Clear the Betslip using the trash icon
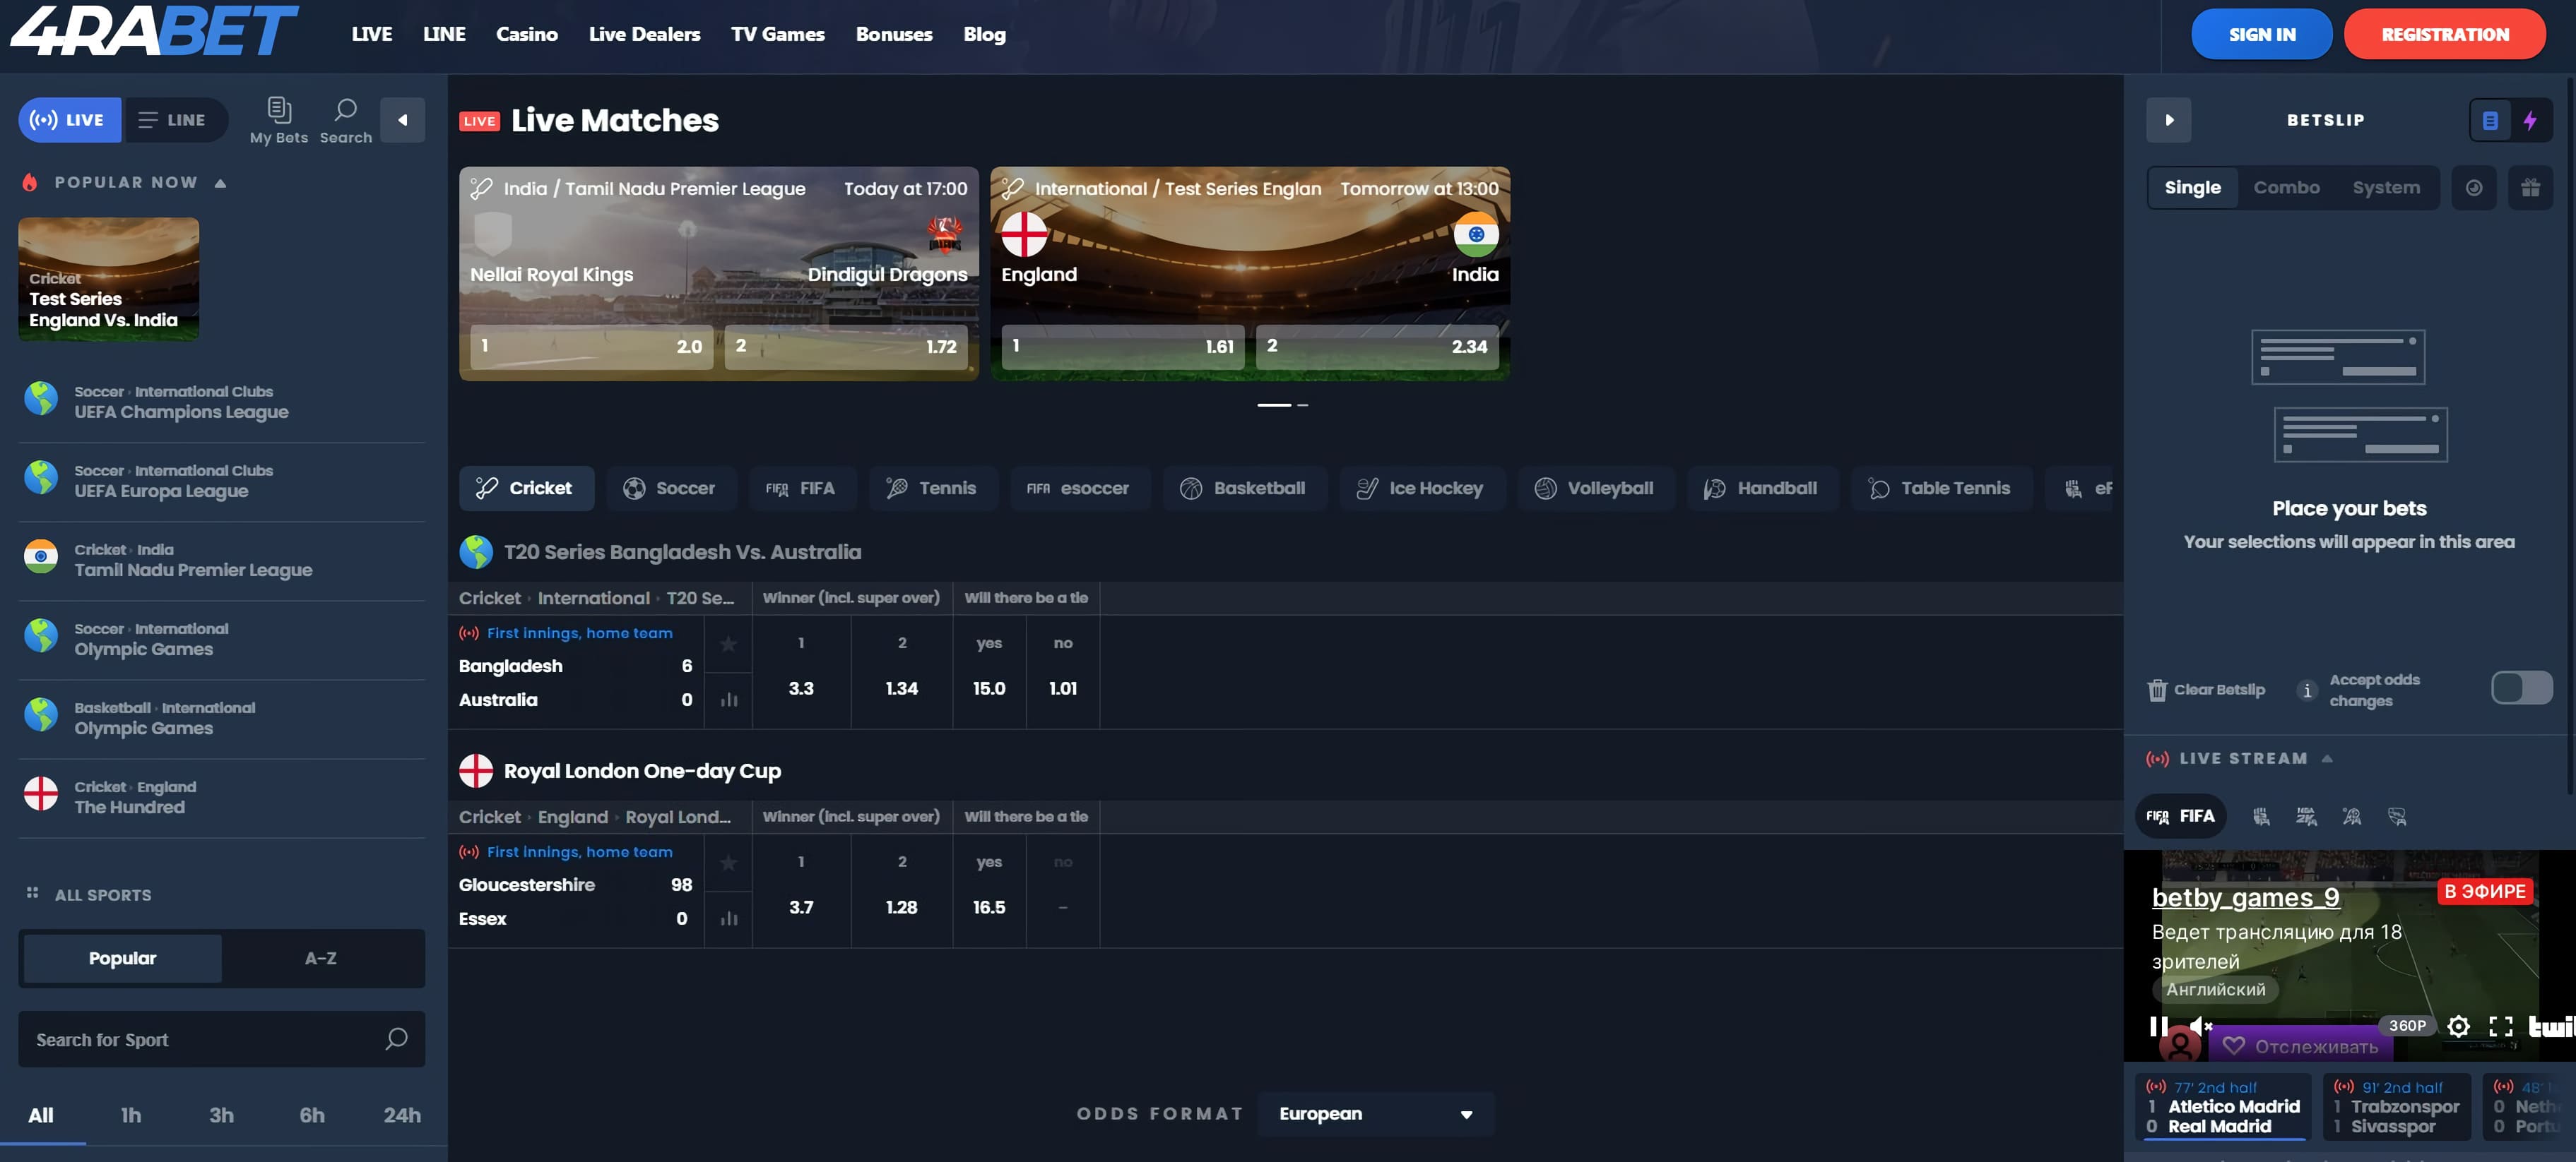 pyautogui.click(x=2158, y=688)
